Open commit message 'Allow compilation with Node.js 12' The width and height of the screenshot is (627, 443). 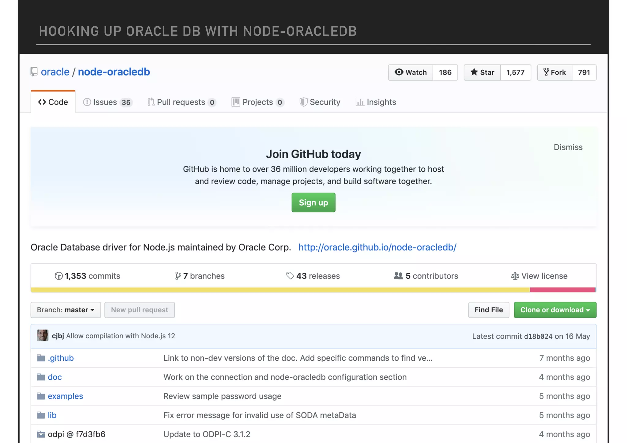pyautogui.click(x=121, y=336)
